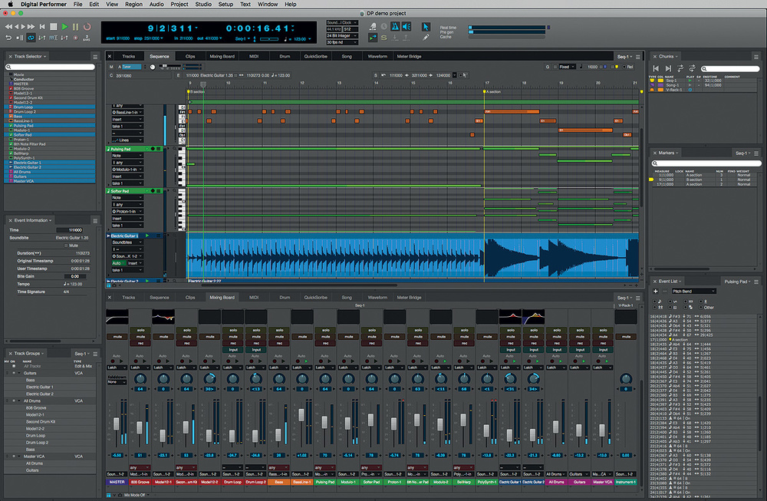
Task: Click the auto-scroll icon beside Solo S
Action: pyautogui.click(x=373, y=38)
